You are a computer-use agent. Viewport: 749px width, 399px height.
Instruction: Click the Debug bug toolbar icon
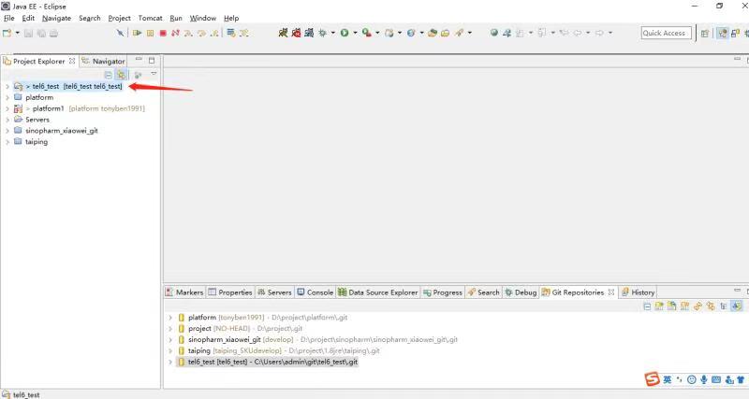click(323, 33)
